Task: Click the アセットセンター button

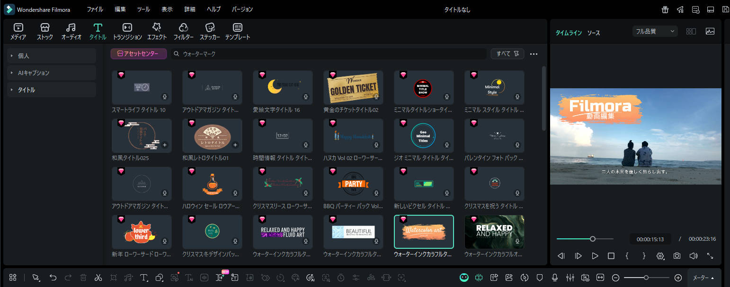Action: [x=139, y=54]
